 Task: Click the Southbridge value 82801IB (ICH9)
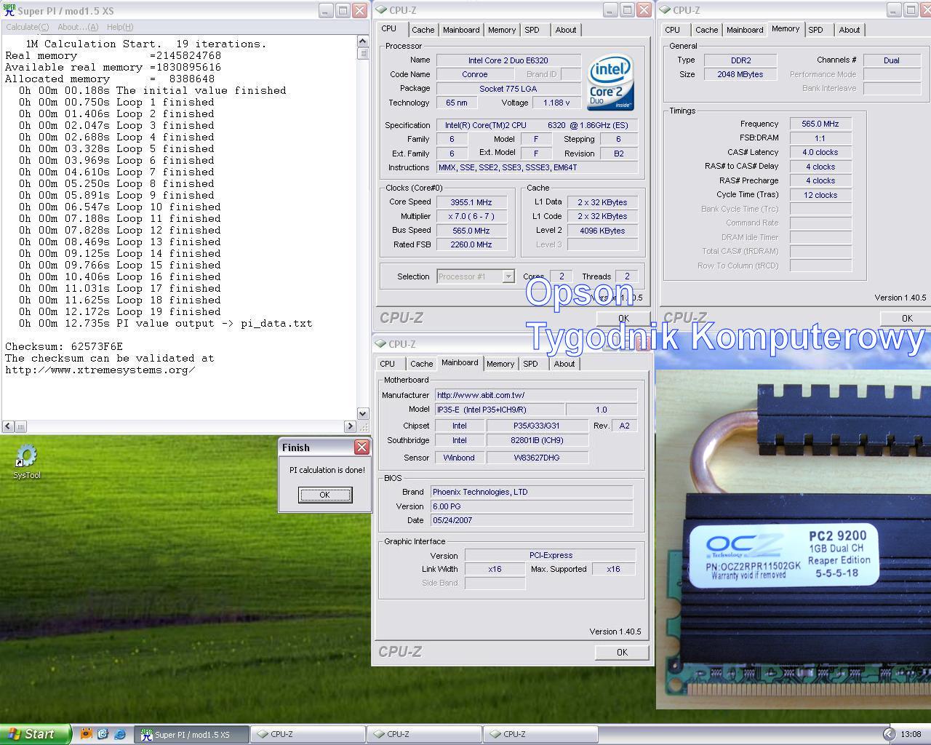(537, 440)
